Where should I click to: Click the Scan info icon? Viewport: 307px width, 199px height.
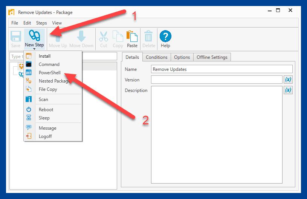pyautogui.click(x=29, y=99)
